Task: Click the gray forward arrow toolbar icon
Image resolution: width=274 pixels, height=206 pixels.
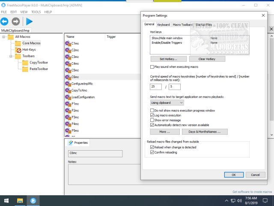Action: (16, 21)
